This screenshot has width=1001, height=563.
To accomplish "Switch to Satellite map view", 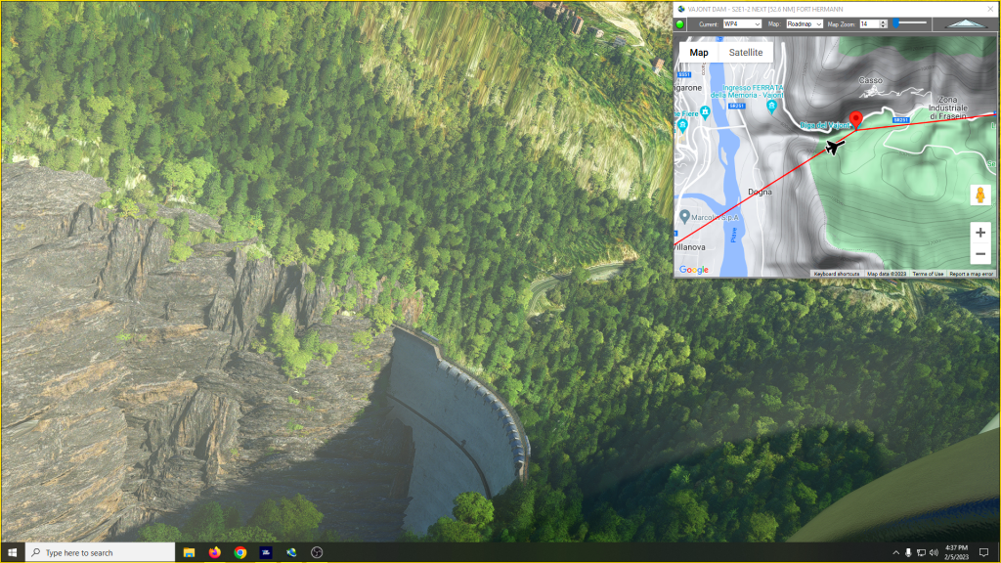I will [x=746, y=53].
